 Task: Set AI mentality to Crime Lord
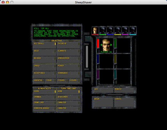[x=45, y=104]
